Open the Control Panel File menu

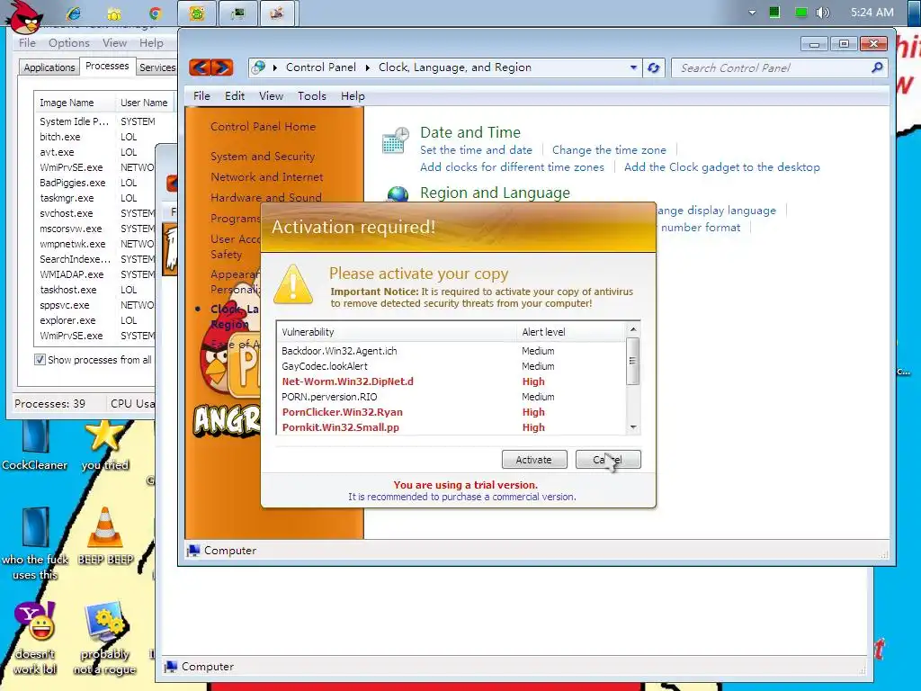pos(201,95)
